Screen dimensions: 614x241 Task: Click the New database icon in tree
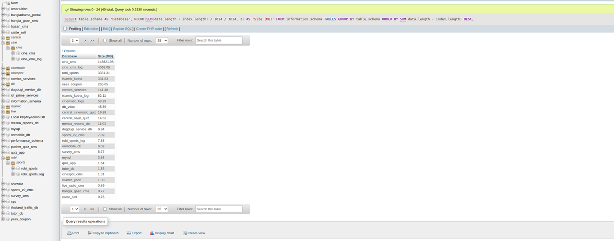pos(8,3)
